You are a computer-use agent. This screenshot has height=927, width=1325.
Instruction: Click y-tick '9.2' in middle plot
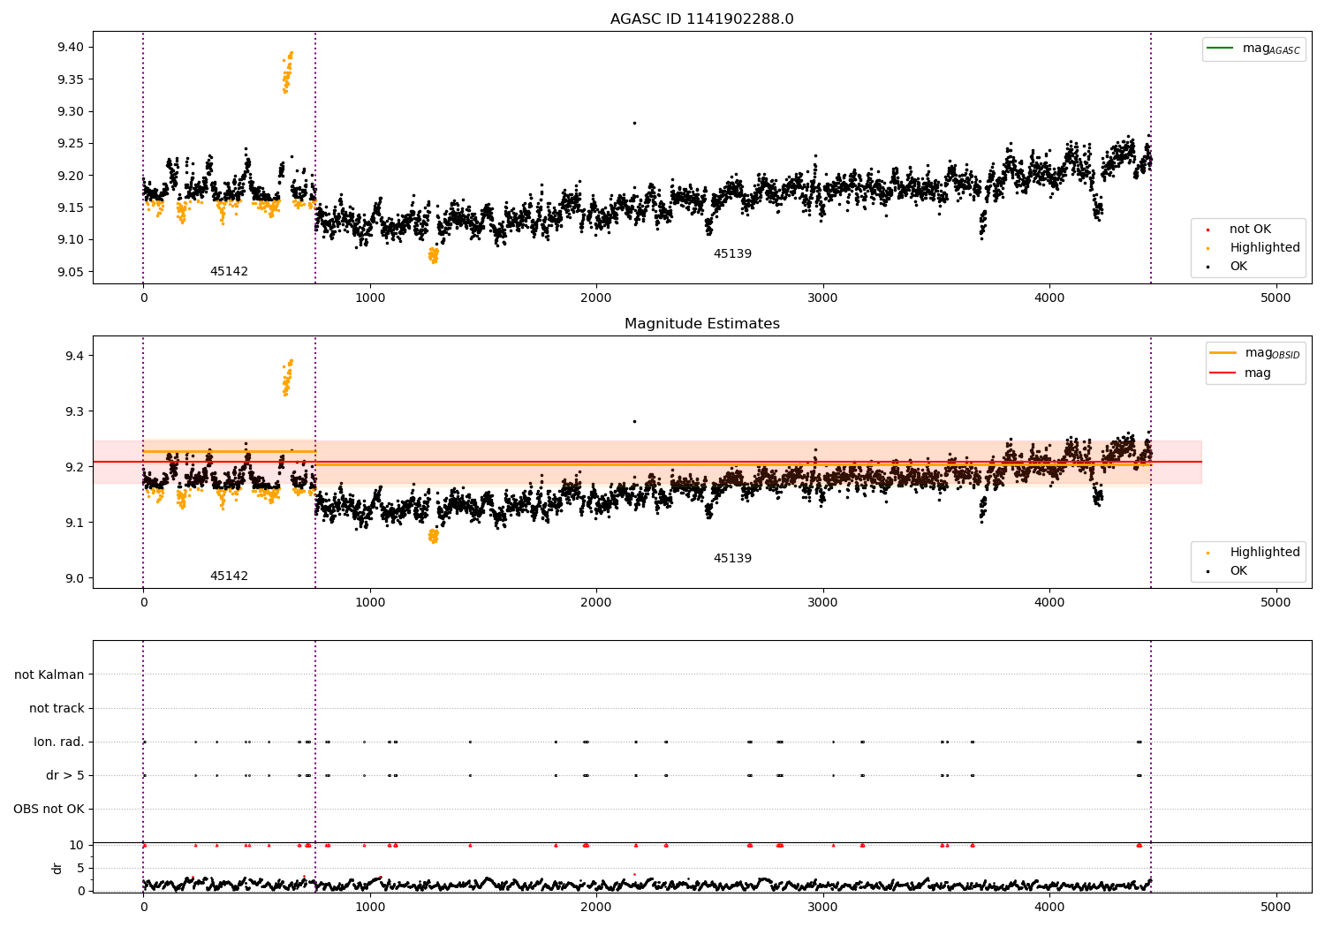73,467
